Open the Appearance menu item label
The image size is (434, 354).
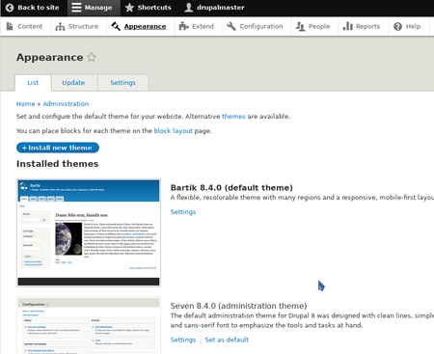point(146,26)
